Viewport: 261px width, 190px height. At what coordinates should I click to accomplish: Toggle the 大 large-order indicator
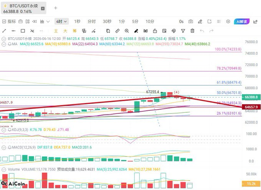[65, 31]
